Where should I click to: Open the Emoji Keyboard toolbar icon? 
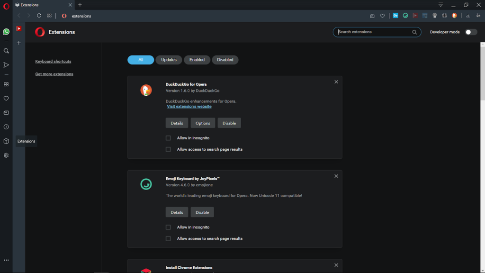tap(405, 16)
